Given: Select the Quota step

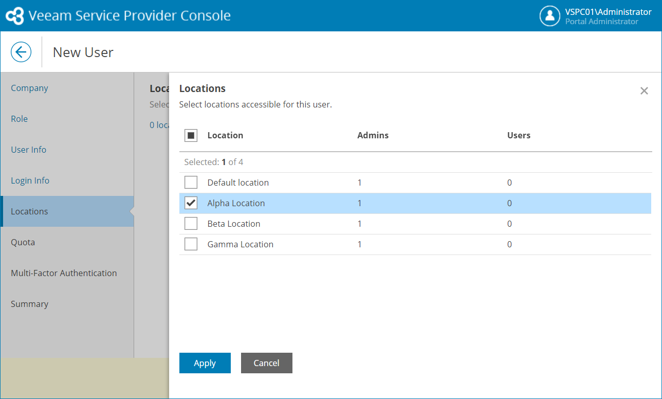Looking at the screenshot, I should pyautogui.click(x=23, y=242).
